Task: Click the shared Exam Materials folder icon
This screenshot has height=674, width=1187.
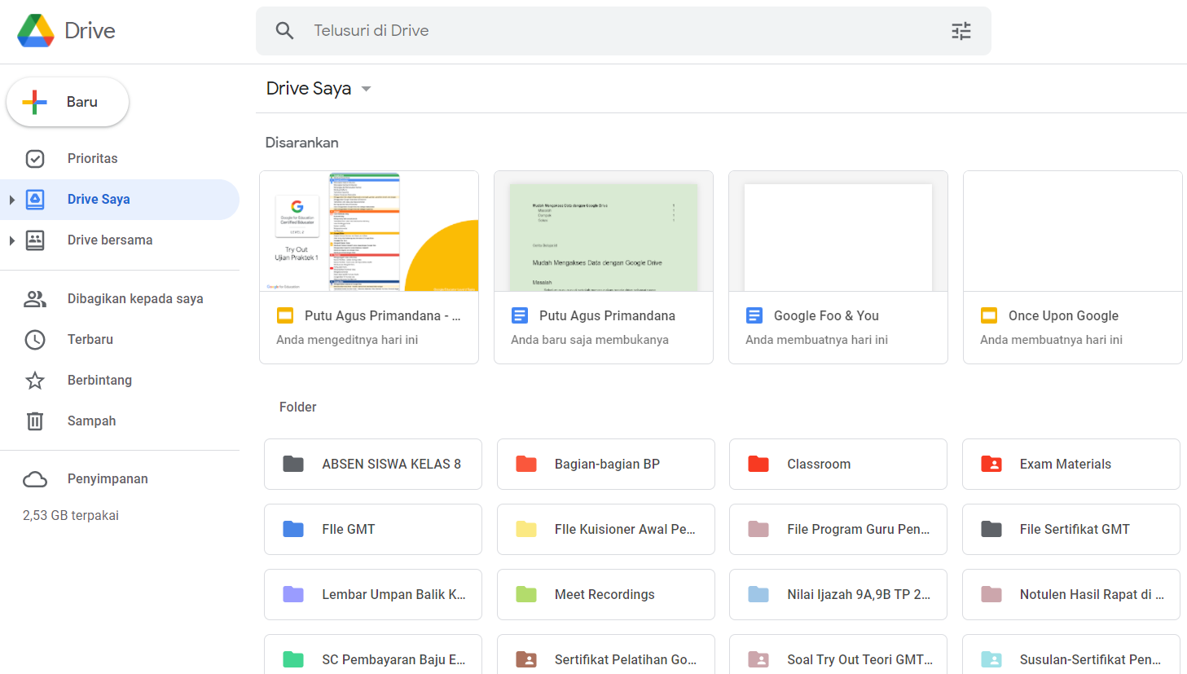Action: (991, 464)
